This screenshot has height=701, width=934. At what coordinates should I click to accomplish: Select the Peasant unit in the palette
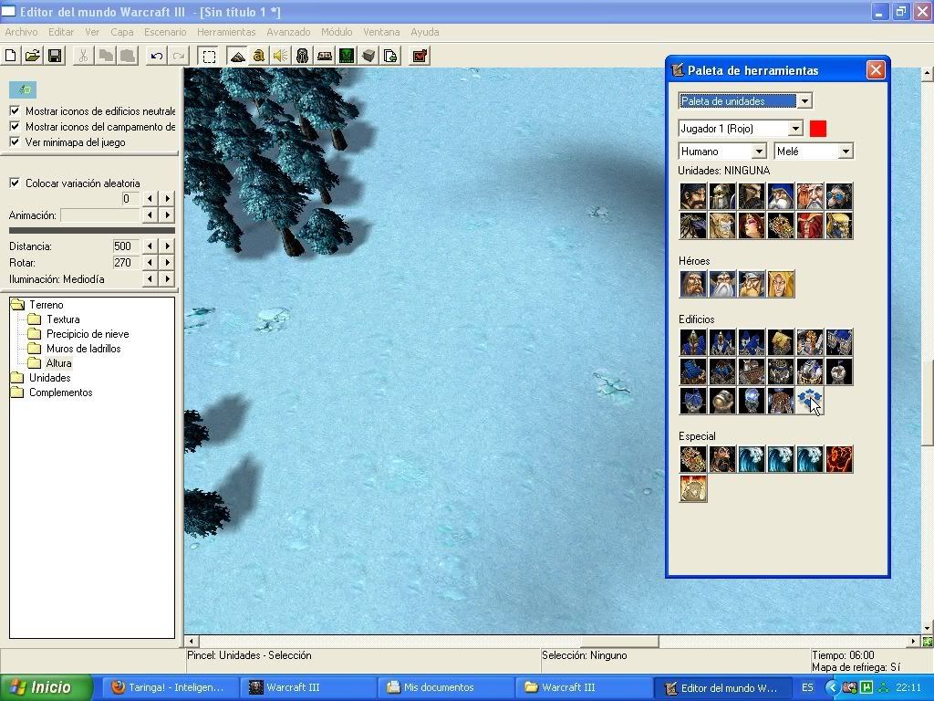693,196
